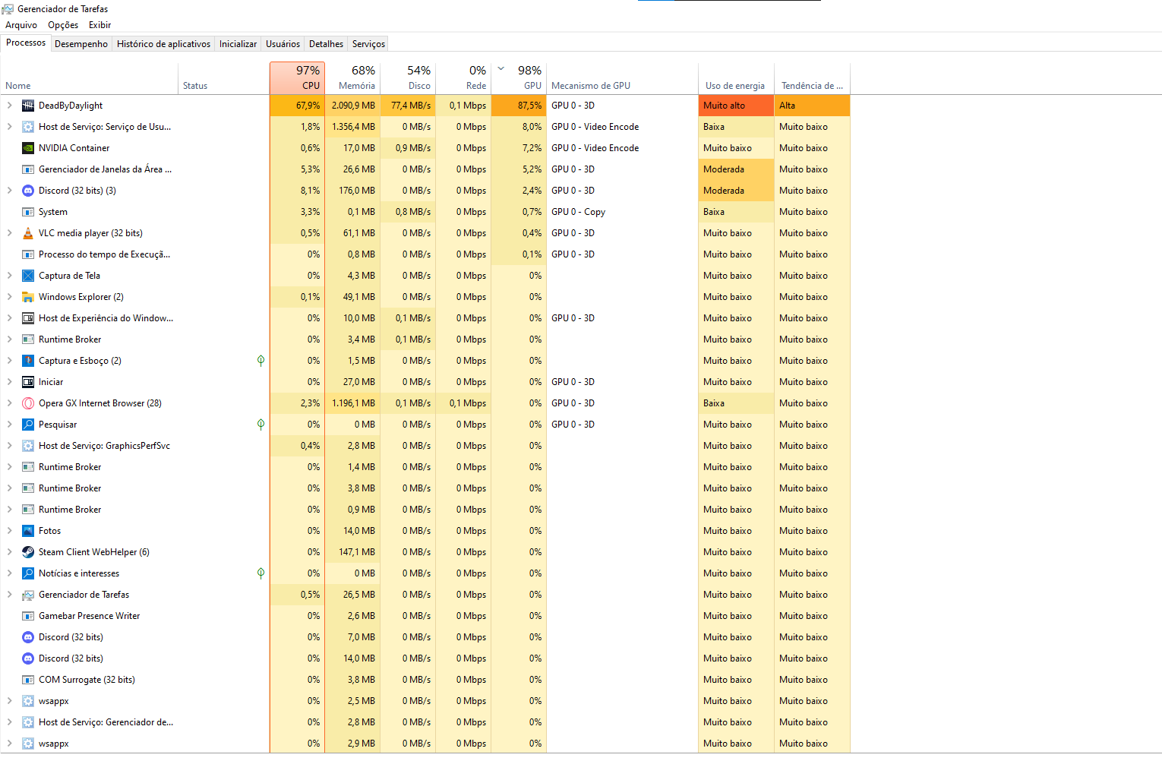Select the '1.196,1 MB' memory cell
This screenshot has width=1162, height=761.
[x=352, y=403]
